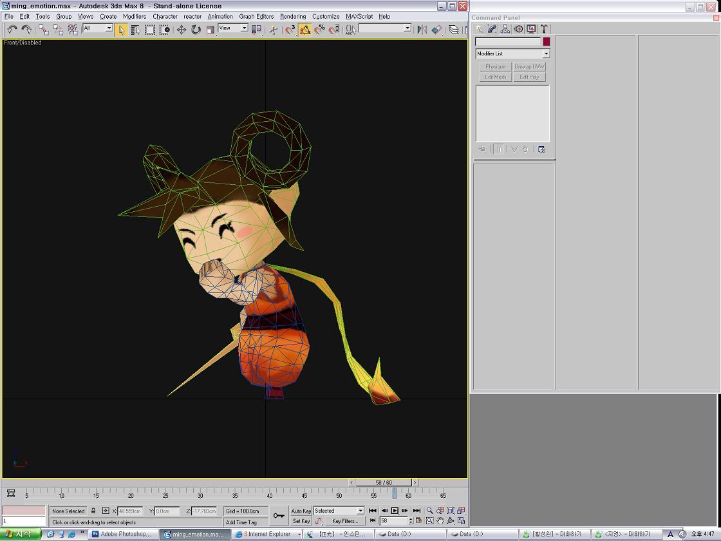The width and height of the screenshot is (721, 541).
Task: Open the Edit Named Selection Sets icon
Action: [x=351, y=30]
